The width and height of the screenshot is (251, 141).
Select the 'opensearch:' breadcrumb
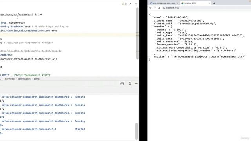pyautogui.click(x=24, y=79)
